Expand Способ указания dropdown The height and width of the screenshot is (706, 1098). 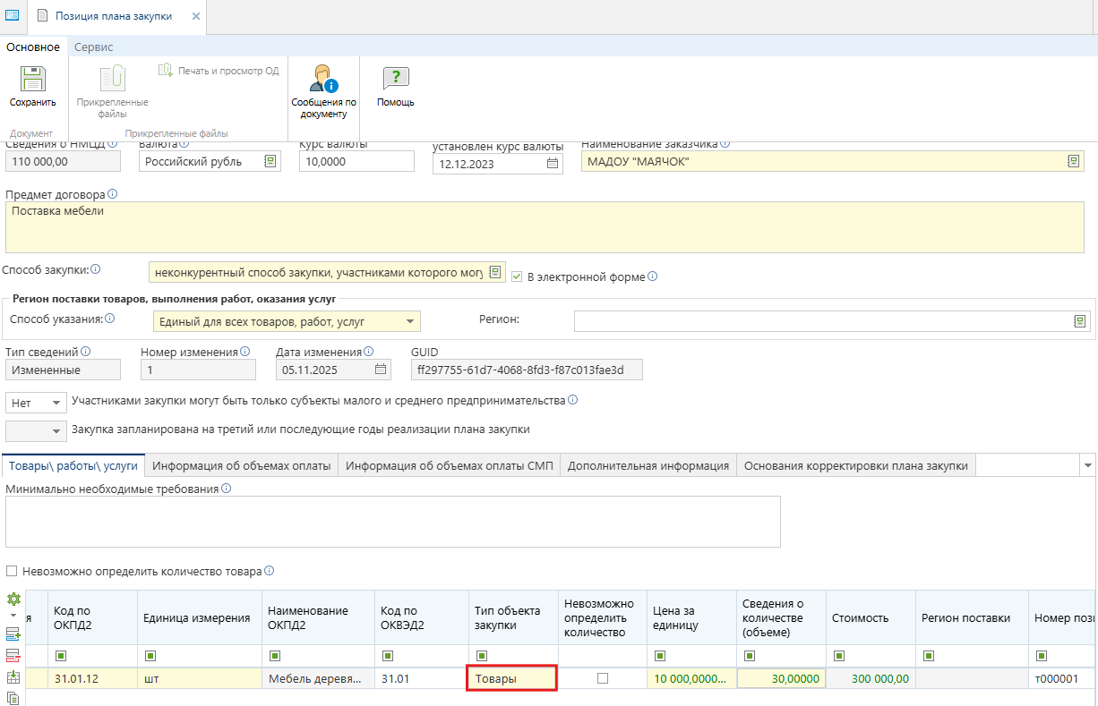409,321
